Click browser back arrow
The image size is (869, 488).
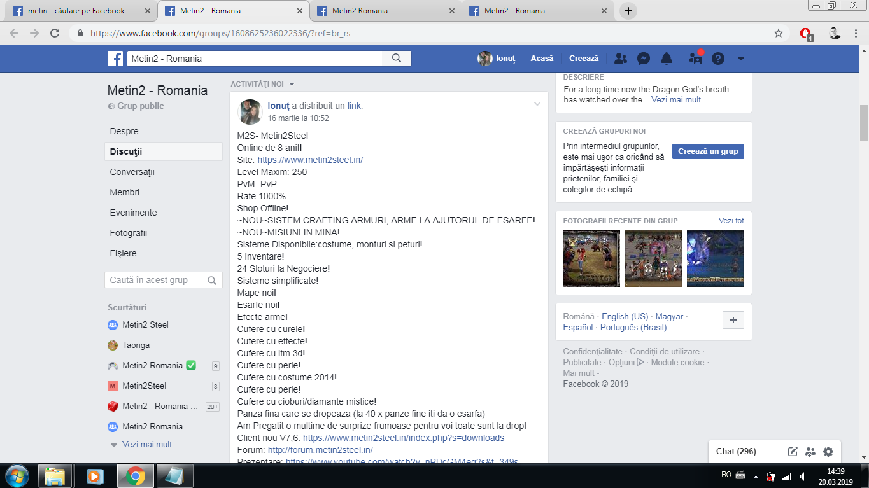(x=14, y=33)
